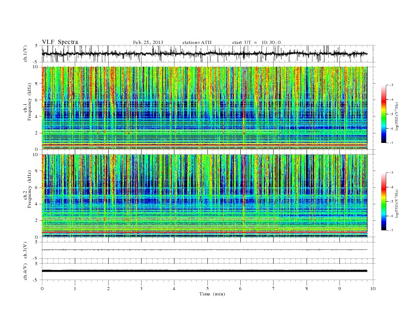Click the ch.3 voltage trace line
This screenshot has width=420, height=324.
coord(204,250)
